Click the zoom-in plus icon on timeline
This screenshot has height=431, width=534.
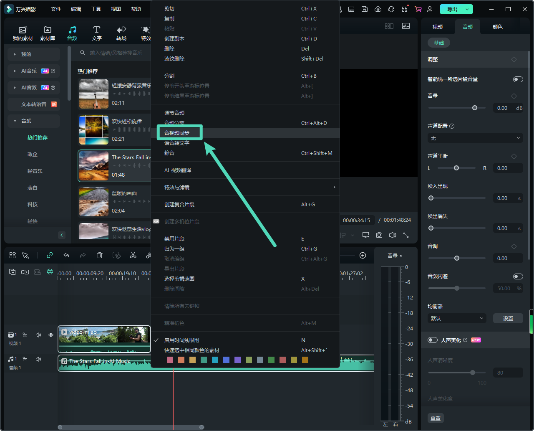(363, 255)
